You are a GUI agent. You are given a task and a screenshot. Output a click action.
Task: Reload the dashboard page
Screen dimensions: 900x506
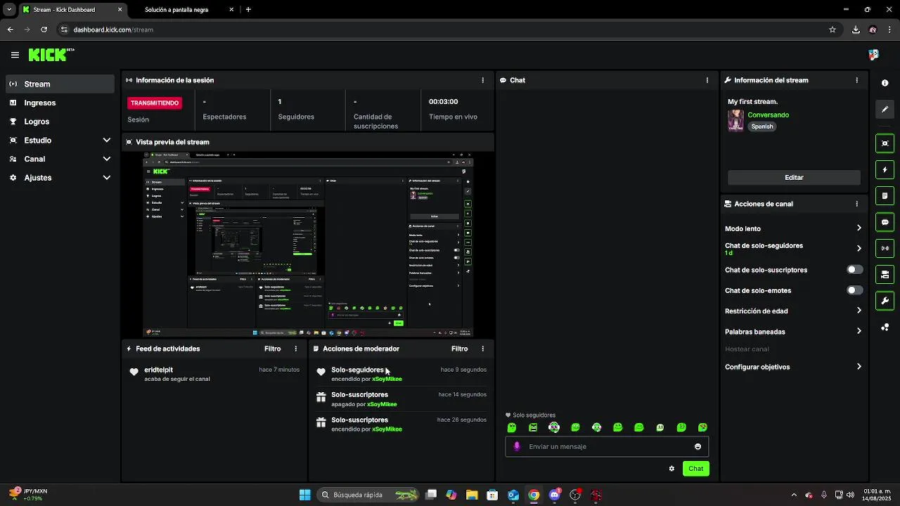pyautogui.click(x=44, y=30)
